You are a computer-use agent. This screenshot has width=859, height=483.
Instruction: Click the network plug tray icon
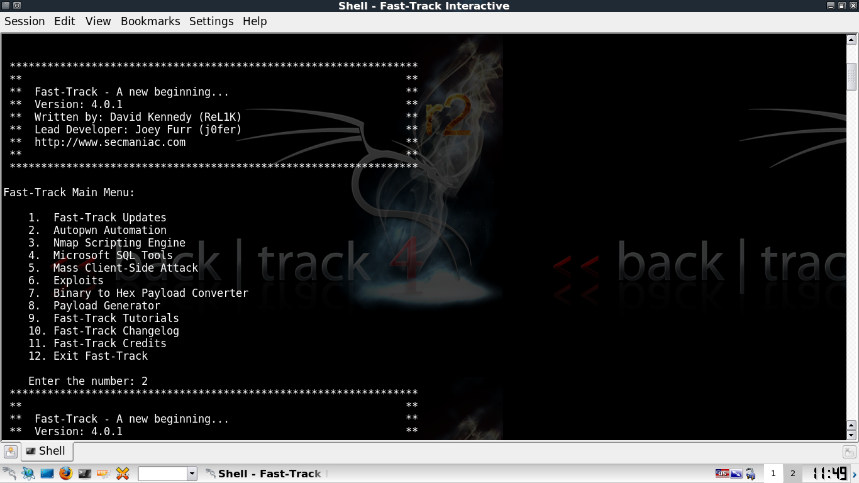click(x=751, y=474)
